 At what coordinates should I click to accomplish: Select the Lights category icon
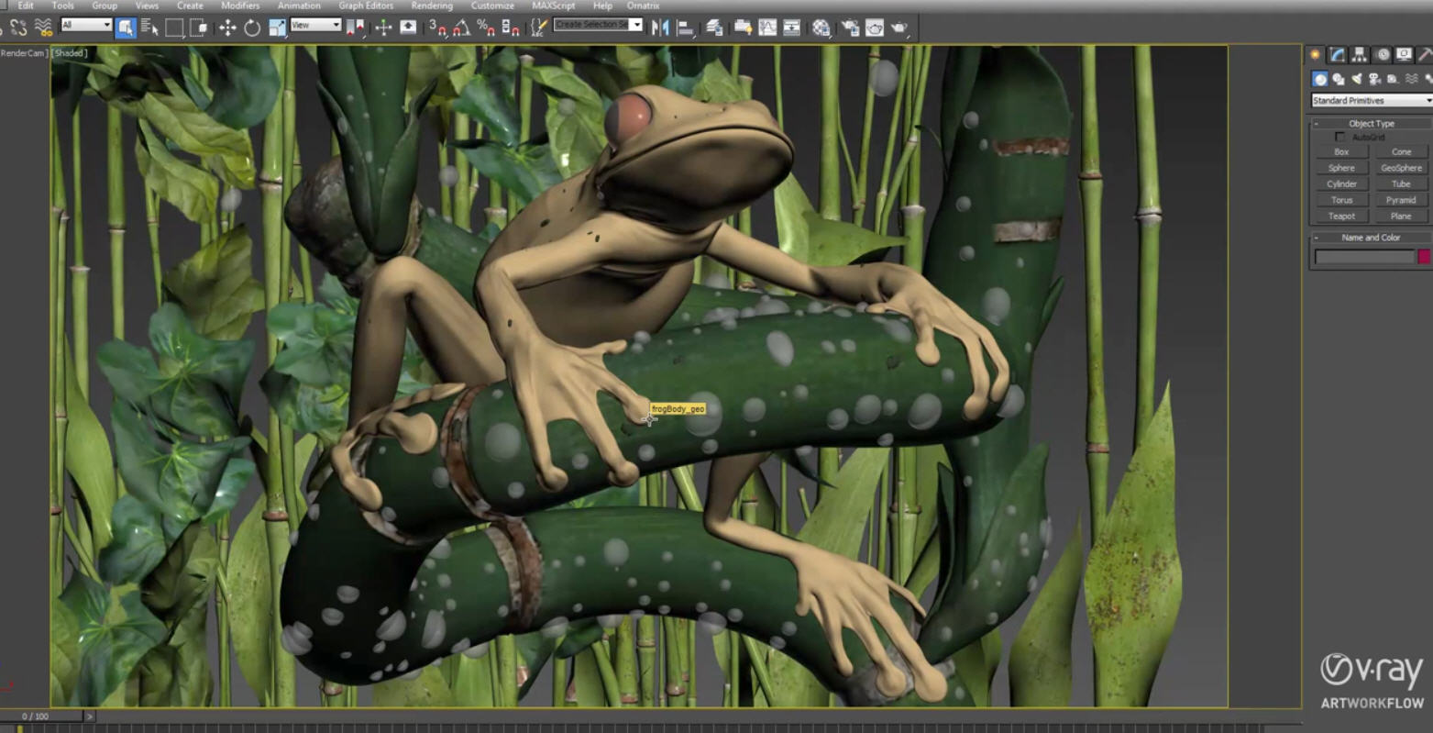point(1357,79)
